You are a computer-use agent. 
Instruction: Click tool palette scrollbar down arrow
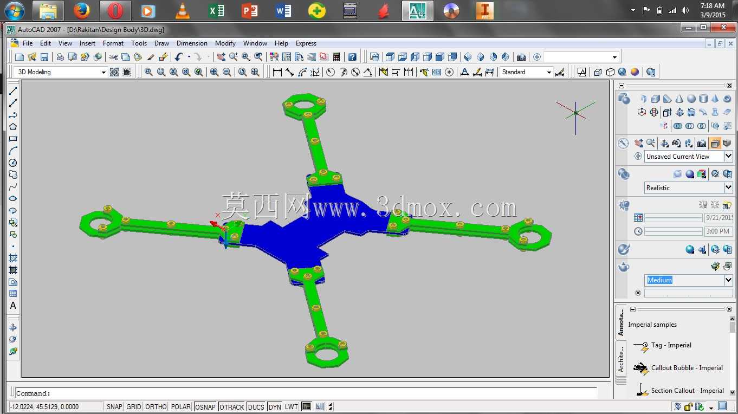(x=733, y=393)
